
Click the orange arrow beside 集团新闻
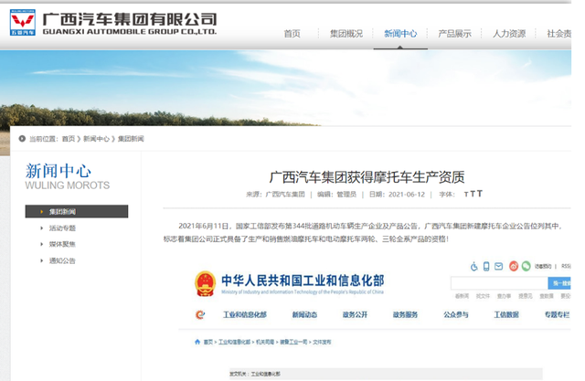[41, 212]
